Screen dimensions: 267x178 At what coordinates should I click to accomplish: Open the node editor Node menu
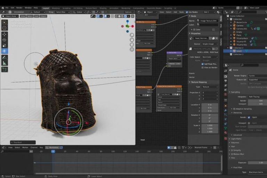point(181,12)
